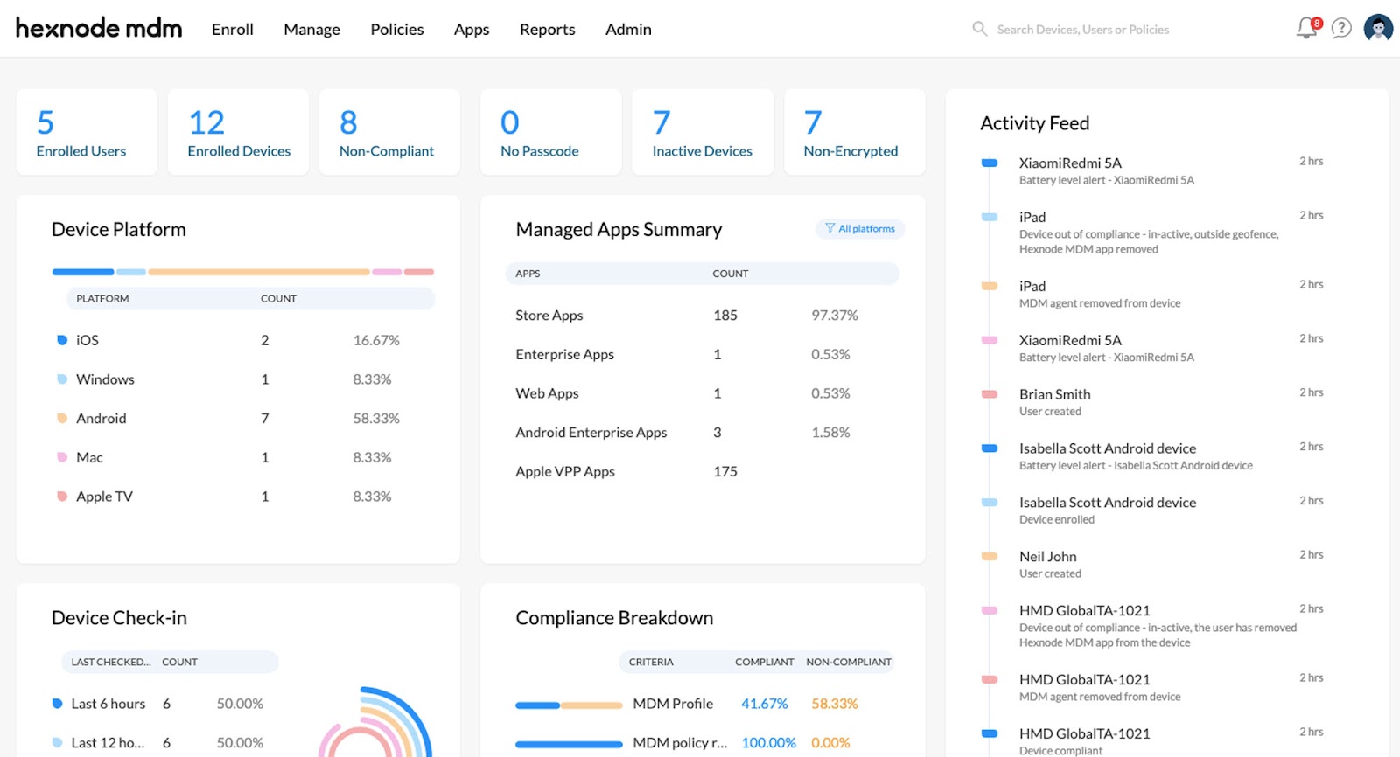Viewport: 1400px width, 757px height.
Task: Open the notifications bell icon
Action: [x=1306, y=28]
